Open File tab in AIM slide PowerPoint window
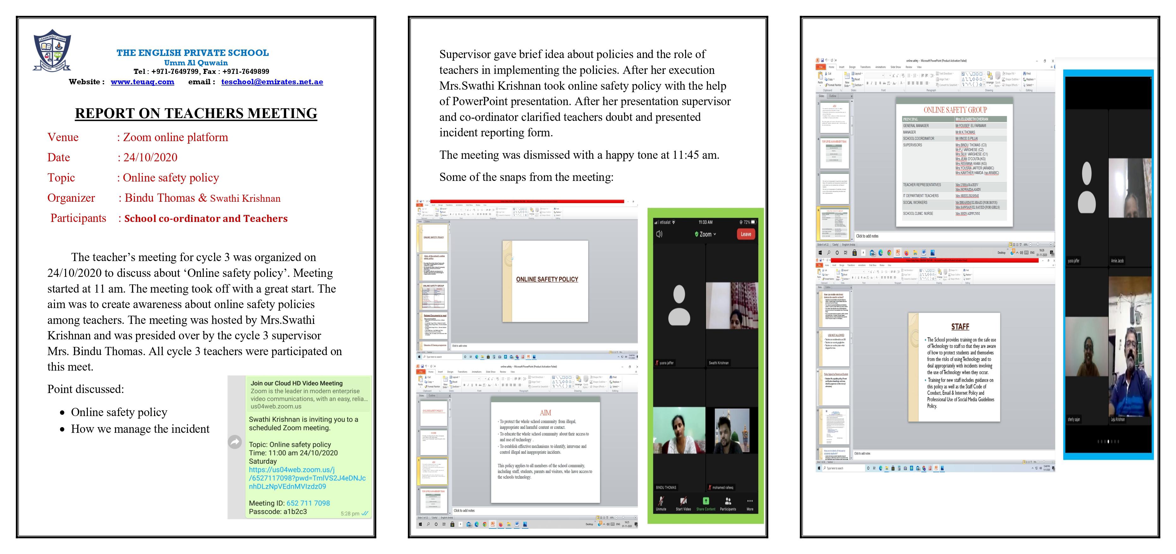Viewport: 1176px width, 554px height. [x=421, y=372]
